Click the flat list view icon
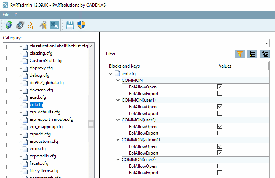The image size is (275, 178). [x=252, y=54]
